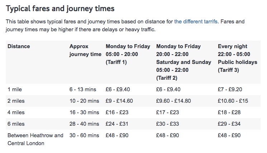Click the Tariff 1 column header
The width and height of the screenshot is (267, 153).
tap(128, 54)
